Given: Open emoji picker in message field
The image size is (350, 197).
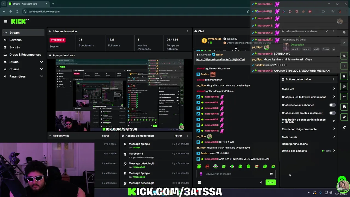Looking at the screenshot, I should coord(271,174).
